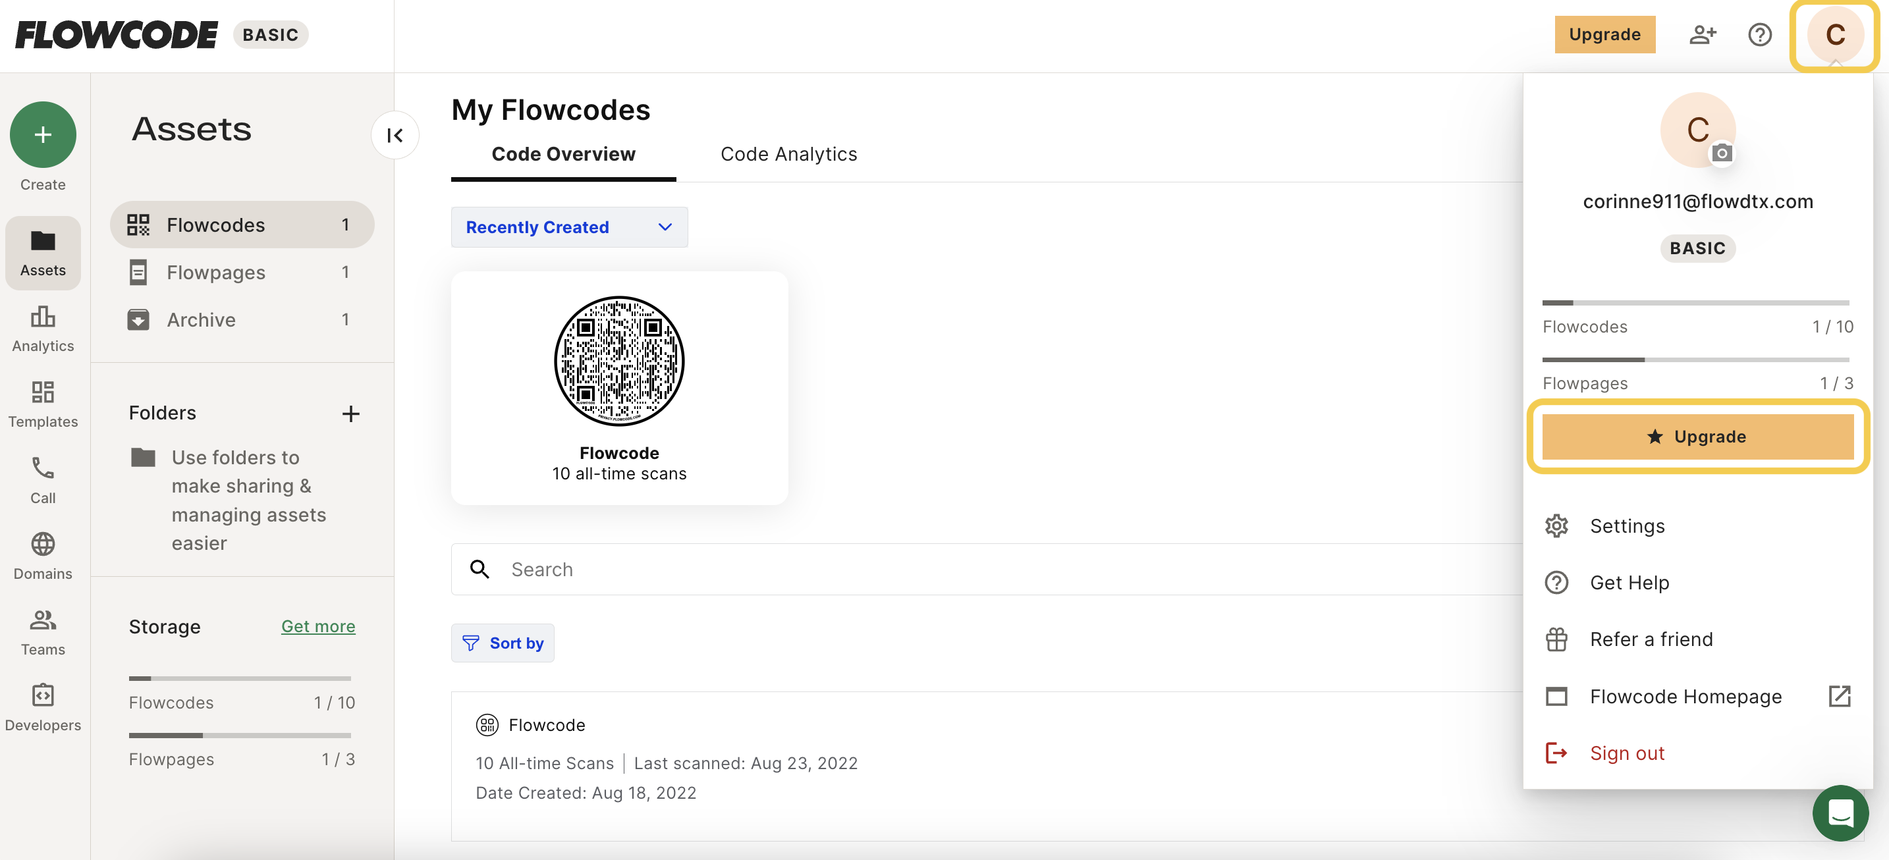1889x860 pixels.
Task: Click the invite user icon in header
Action: pos(1702,34)
